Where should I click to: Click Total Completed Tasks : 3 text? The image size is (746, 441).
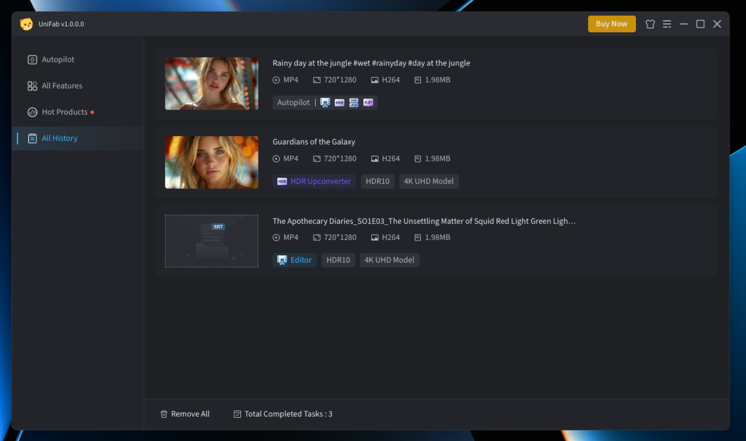(x=288, y=414)
